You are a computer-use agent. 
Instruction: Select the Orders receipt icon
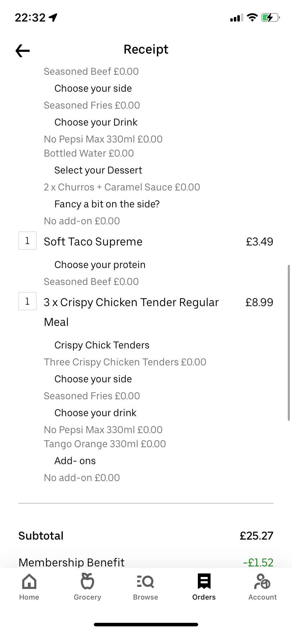(204, 582)
